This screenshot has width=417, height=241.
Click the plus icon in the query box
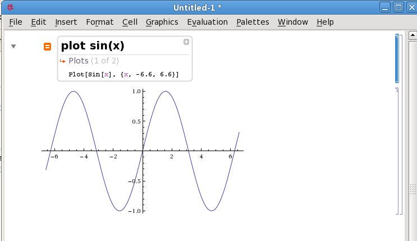pyautogui.click(x=186, y=42)
